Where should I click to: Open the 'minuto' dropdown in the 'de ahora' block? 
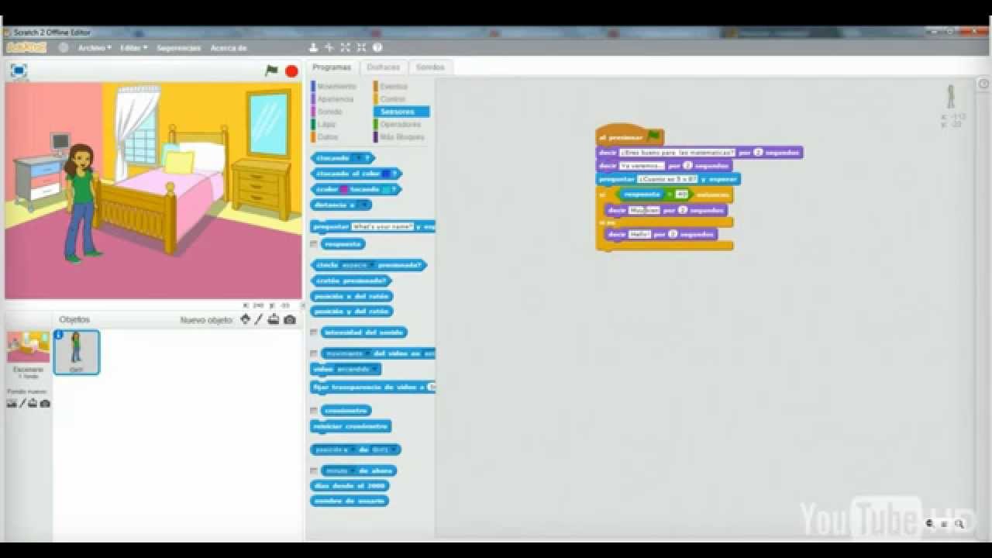click(339, 470)
